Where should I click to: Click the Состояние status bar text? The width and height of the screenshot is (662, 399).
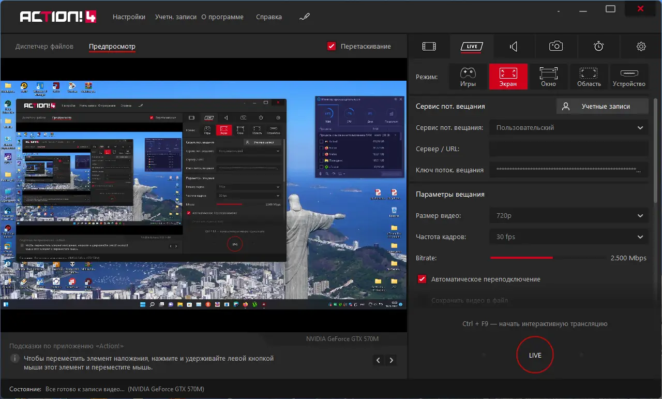pos(107,389)
